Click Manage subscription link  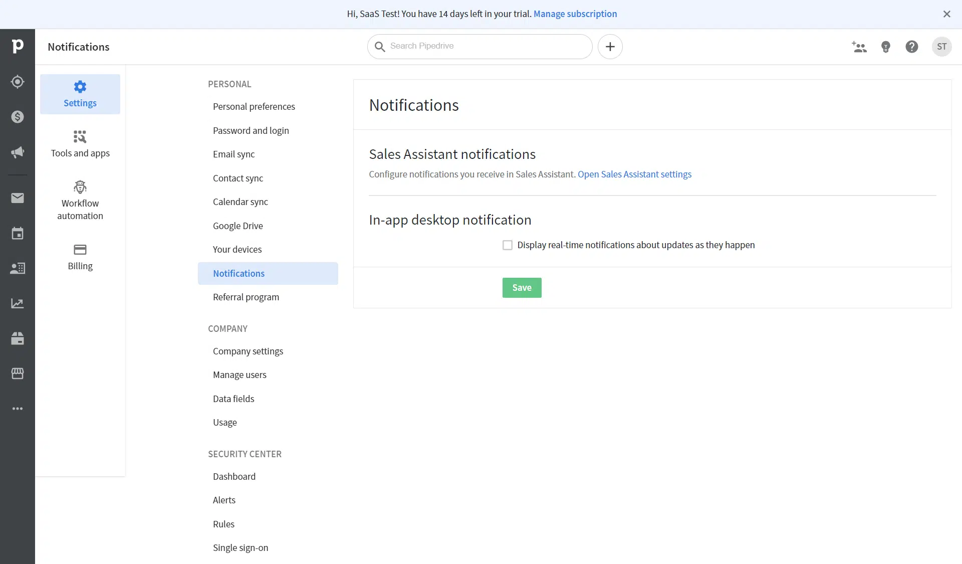click(x=575, y=14)
